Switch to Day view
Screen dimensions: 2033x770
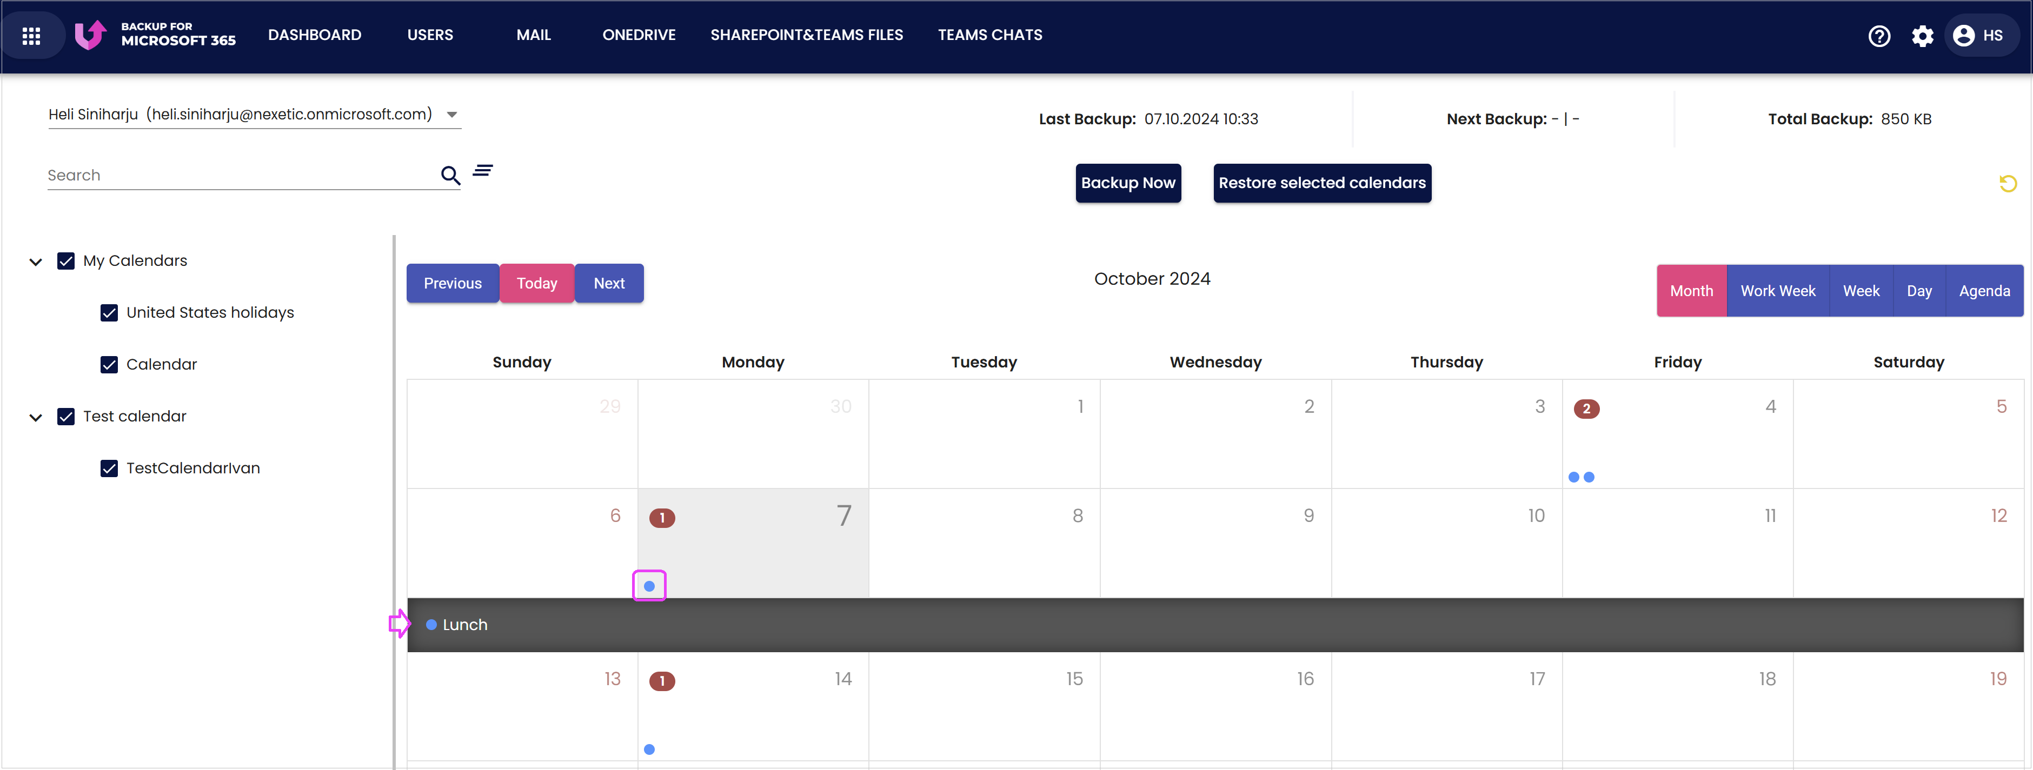point(1919,291)
